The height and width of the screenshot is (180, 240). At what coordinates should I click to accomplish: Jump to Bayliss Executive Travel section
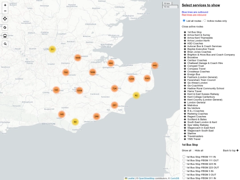click(x=201, y=49)
